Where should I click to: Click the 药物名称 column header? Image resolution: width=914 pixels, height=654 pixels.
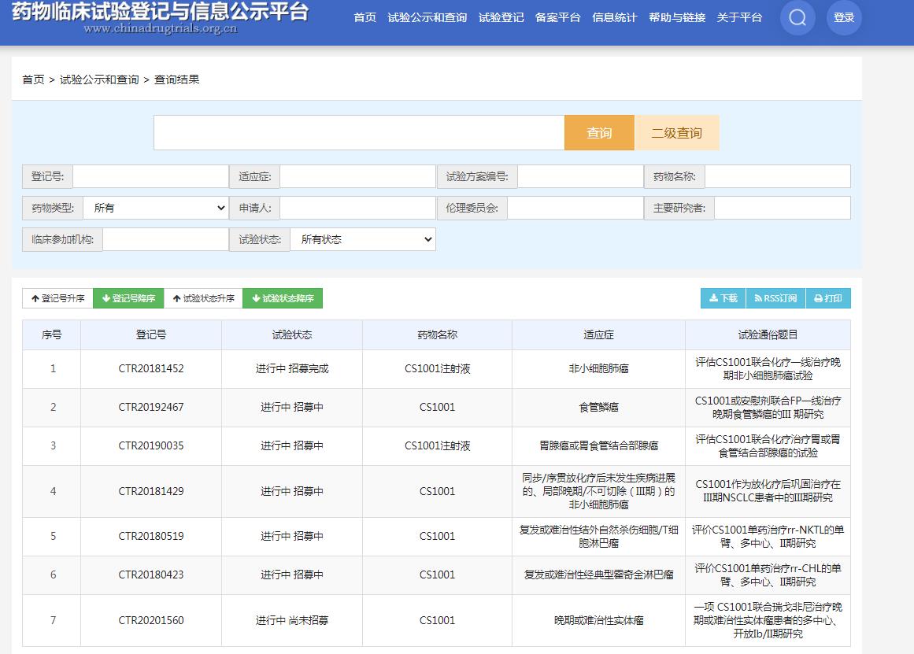[x=437, y=334]
